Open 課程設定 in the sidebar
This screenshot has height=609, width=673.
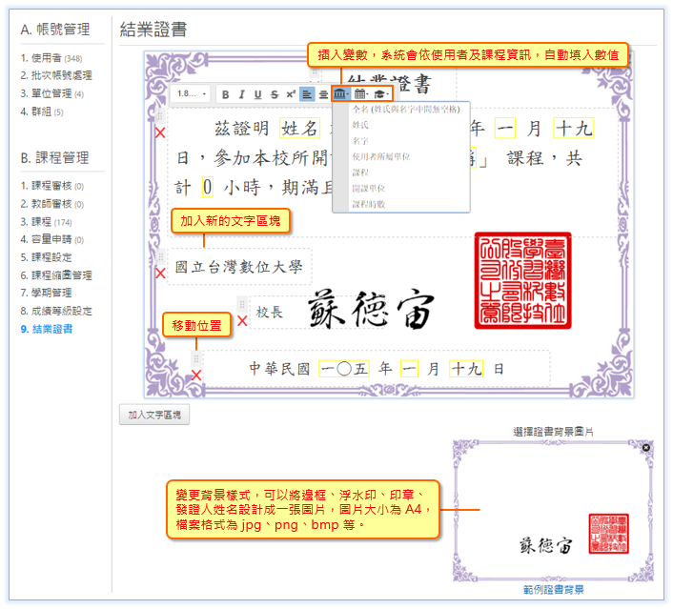[x=59, y=257]
